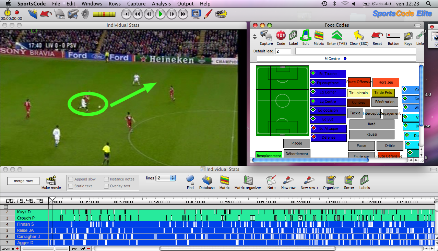Viewport: 438px width, 251px height.
Task: Check the Overlay text option
Action: click(106, 186)
